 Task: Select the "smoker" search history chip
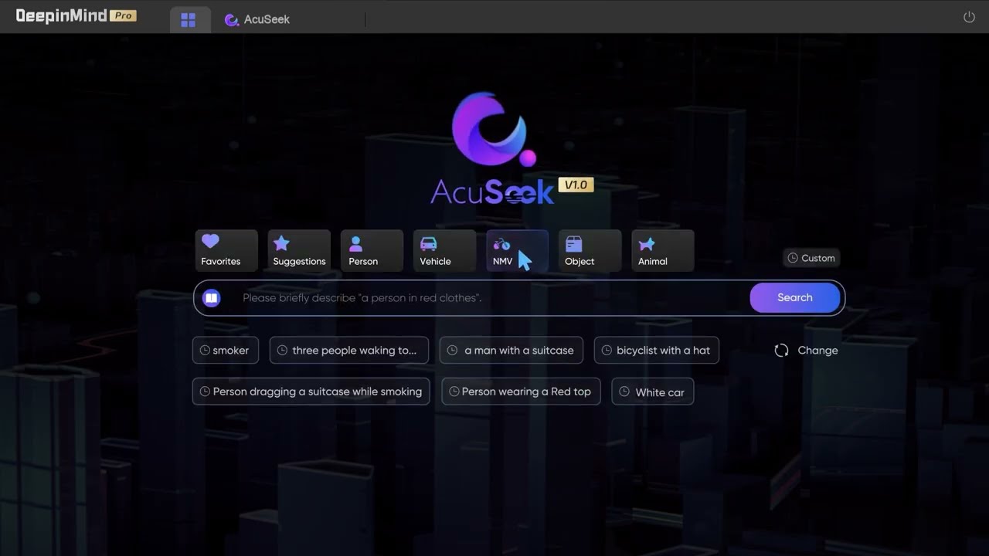pos(225,351)
